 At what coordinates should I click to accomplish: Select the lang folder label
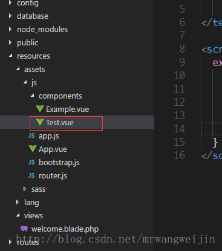(x=31, y=203)
